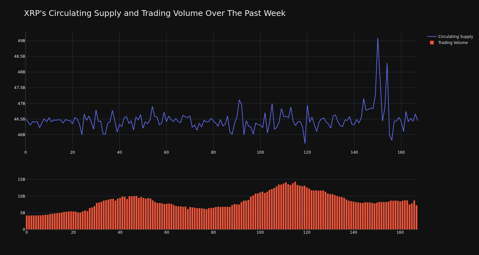
Task: Click the Circulating Supply blue line swatch
Action: click(432, 37)
